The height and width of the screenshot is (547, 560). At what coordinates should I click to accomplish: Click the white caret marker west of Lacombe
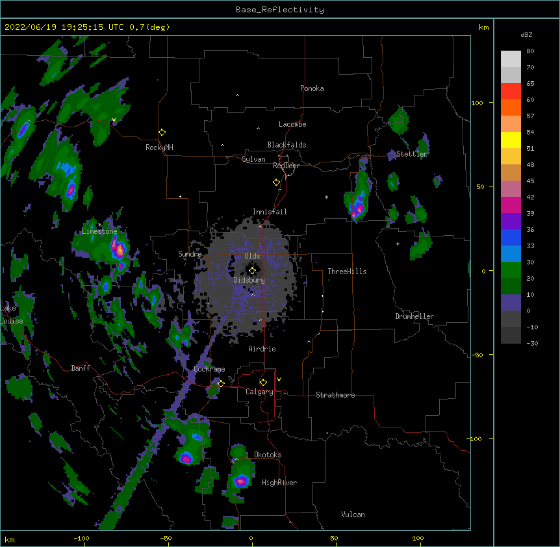258,129
